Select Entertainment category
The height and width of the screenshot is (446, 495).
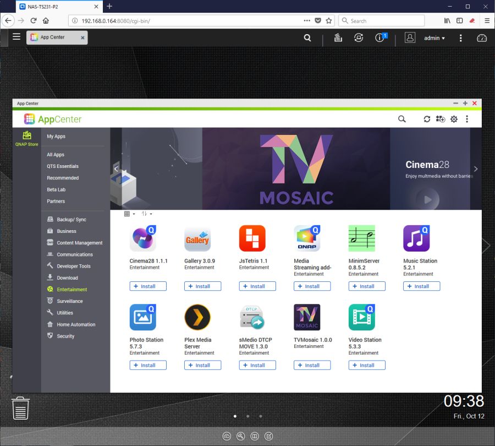[x=67, y=290]
